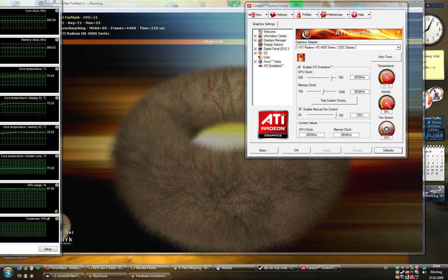448x280 pixels.
Task: Toggle Core temperature display IO graph checkbox
Action: click(x=57, y=98)
